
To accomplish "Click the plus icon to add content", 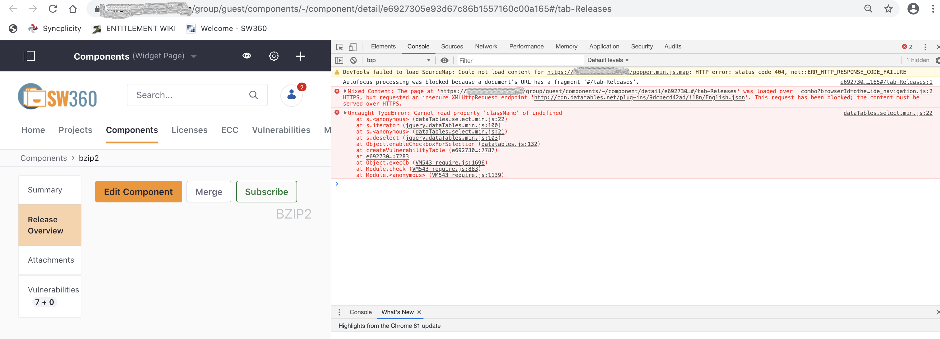I will click(300, 56).
